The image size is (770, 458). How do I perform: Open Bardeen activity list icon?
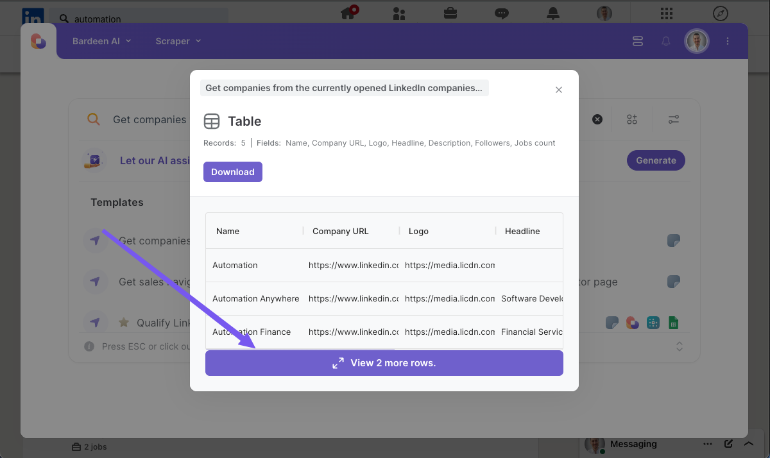637,41
